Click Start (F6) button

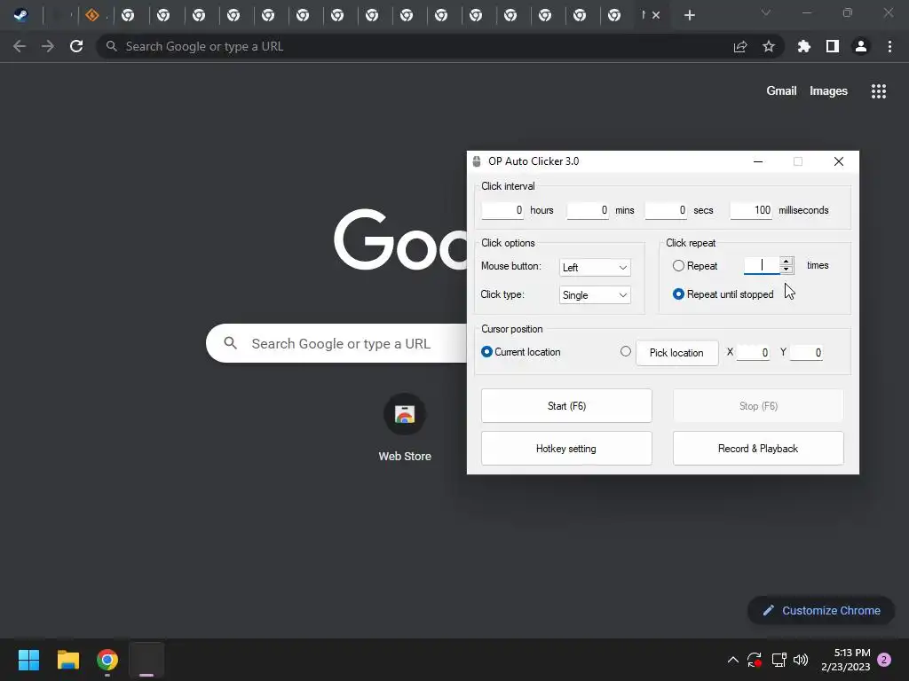coord(566,406)
